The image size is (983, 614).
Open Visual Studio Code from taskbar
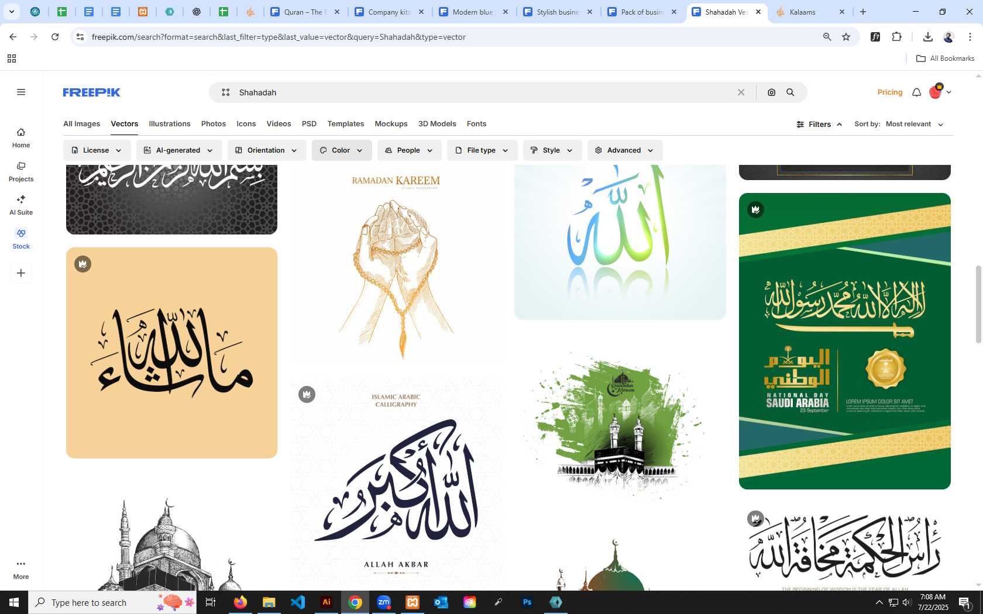pyautogui.click(x=298, y=602)
